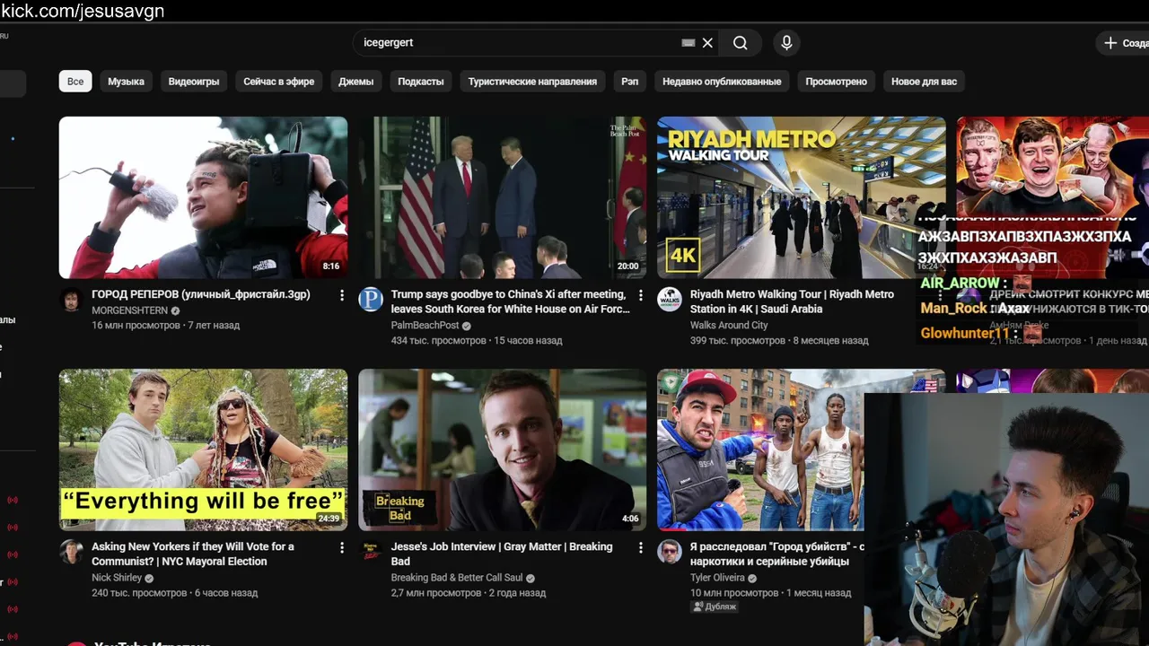Select the Подкасты filter chip
Image resolution: width=1149 pixels, height=646 pixels.
421,81
